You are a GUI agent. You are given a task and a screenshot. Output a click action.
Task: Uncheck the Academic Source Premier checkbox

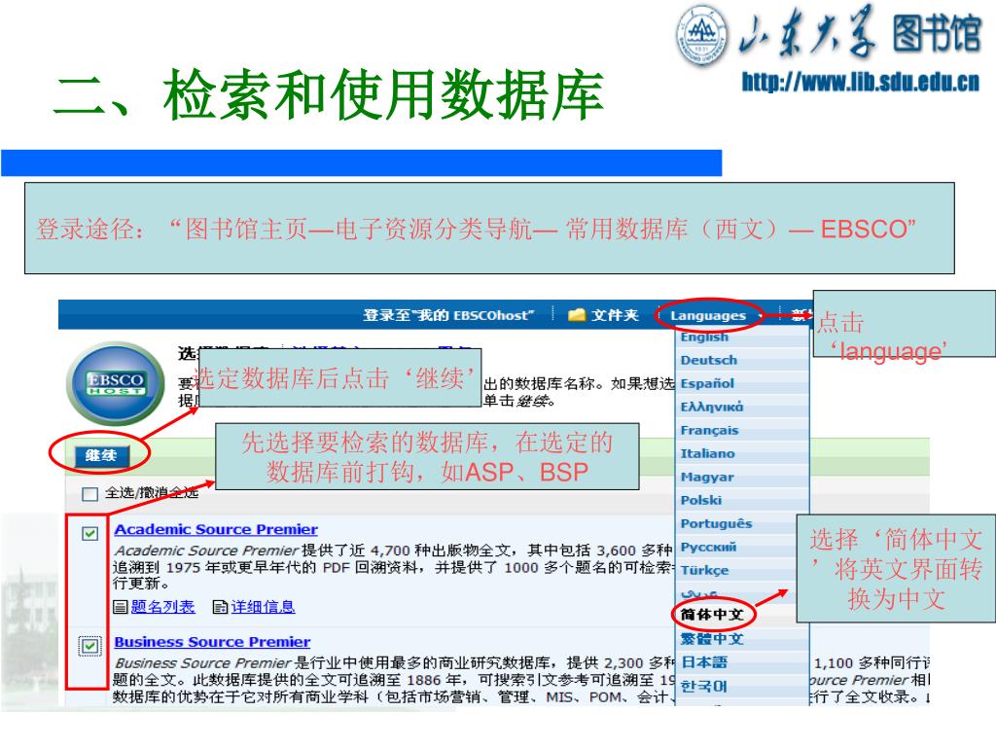(90, 533)
